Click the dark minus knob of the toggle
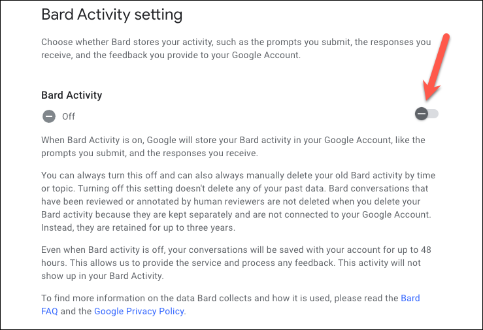Image resolution: width=483 pixels, height=330 pixels. [x=421, y=114]
